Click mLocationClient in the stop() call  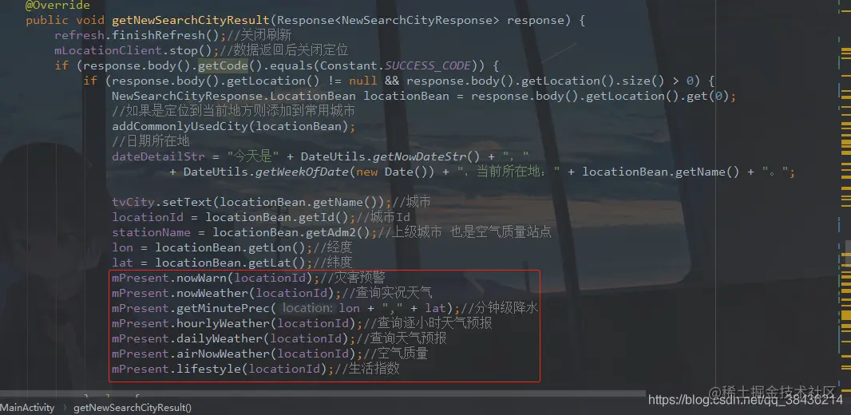pyautogui.click(x=108, y=50)
